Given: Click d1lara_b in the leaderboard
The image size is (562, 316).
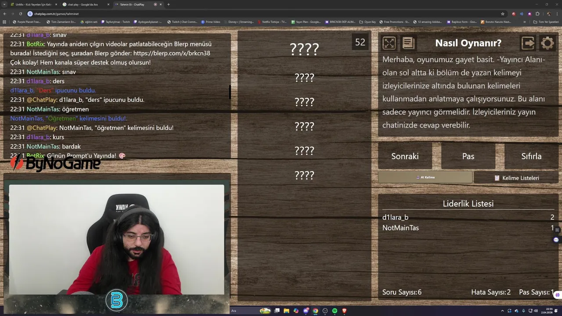Looking at the screenshot, I should pos(395,217).
